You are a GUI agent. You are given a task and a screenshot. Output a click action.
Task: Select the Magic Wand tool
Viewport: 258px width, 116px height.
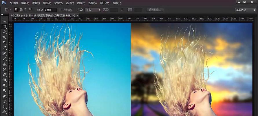tap(4, 37)
